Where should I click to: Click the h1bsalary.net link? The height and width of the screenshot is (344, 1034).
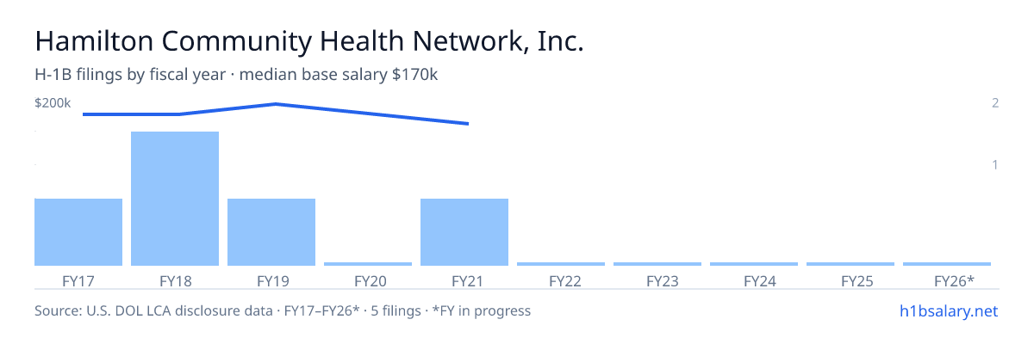pyautogui.click(x=948, y=310)
